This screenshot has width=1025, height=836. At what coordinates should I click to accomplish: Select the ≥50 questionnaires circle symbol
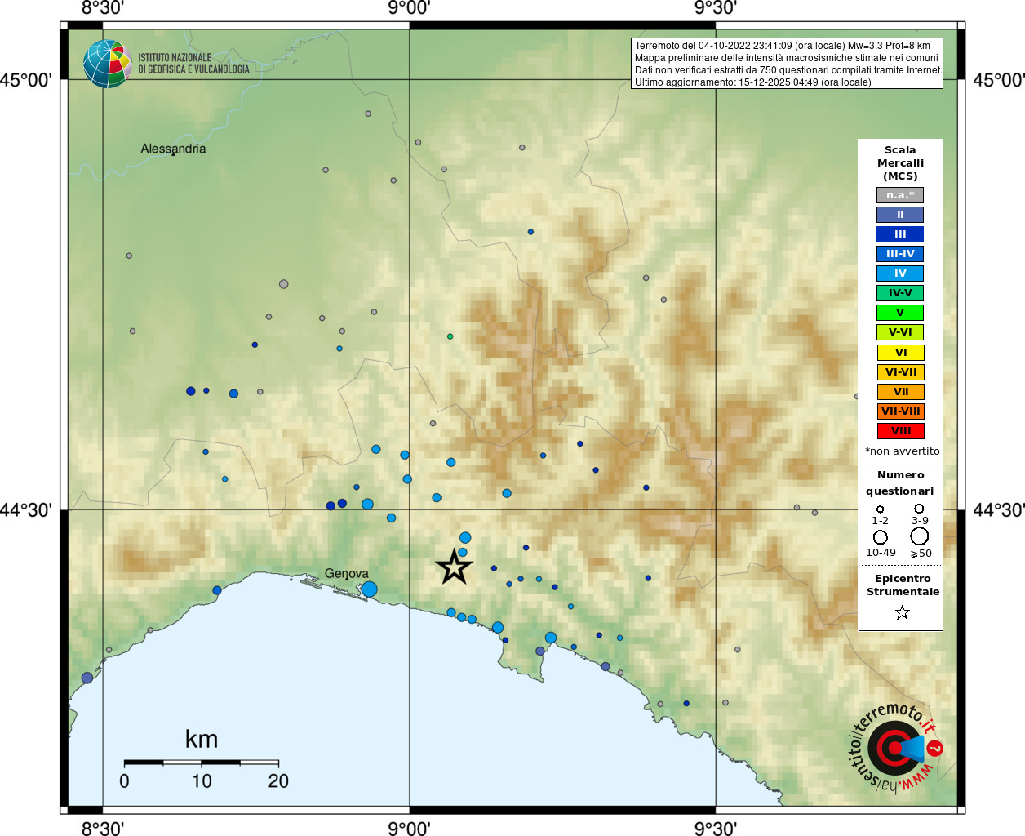[x=920, y=536]
